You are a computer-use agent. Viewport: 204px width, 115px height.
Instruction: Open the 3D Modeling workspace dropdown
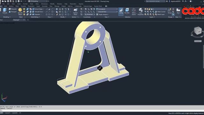tap(38, 1)
